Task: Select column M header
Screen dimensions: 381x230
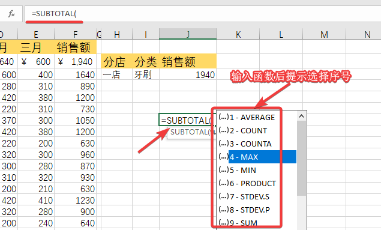Action: pos(324,34)
